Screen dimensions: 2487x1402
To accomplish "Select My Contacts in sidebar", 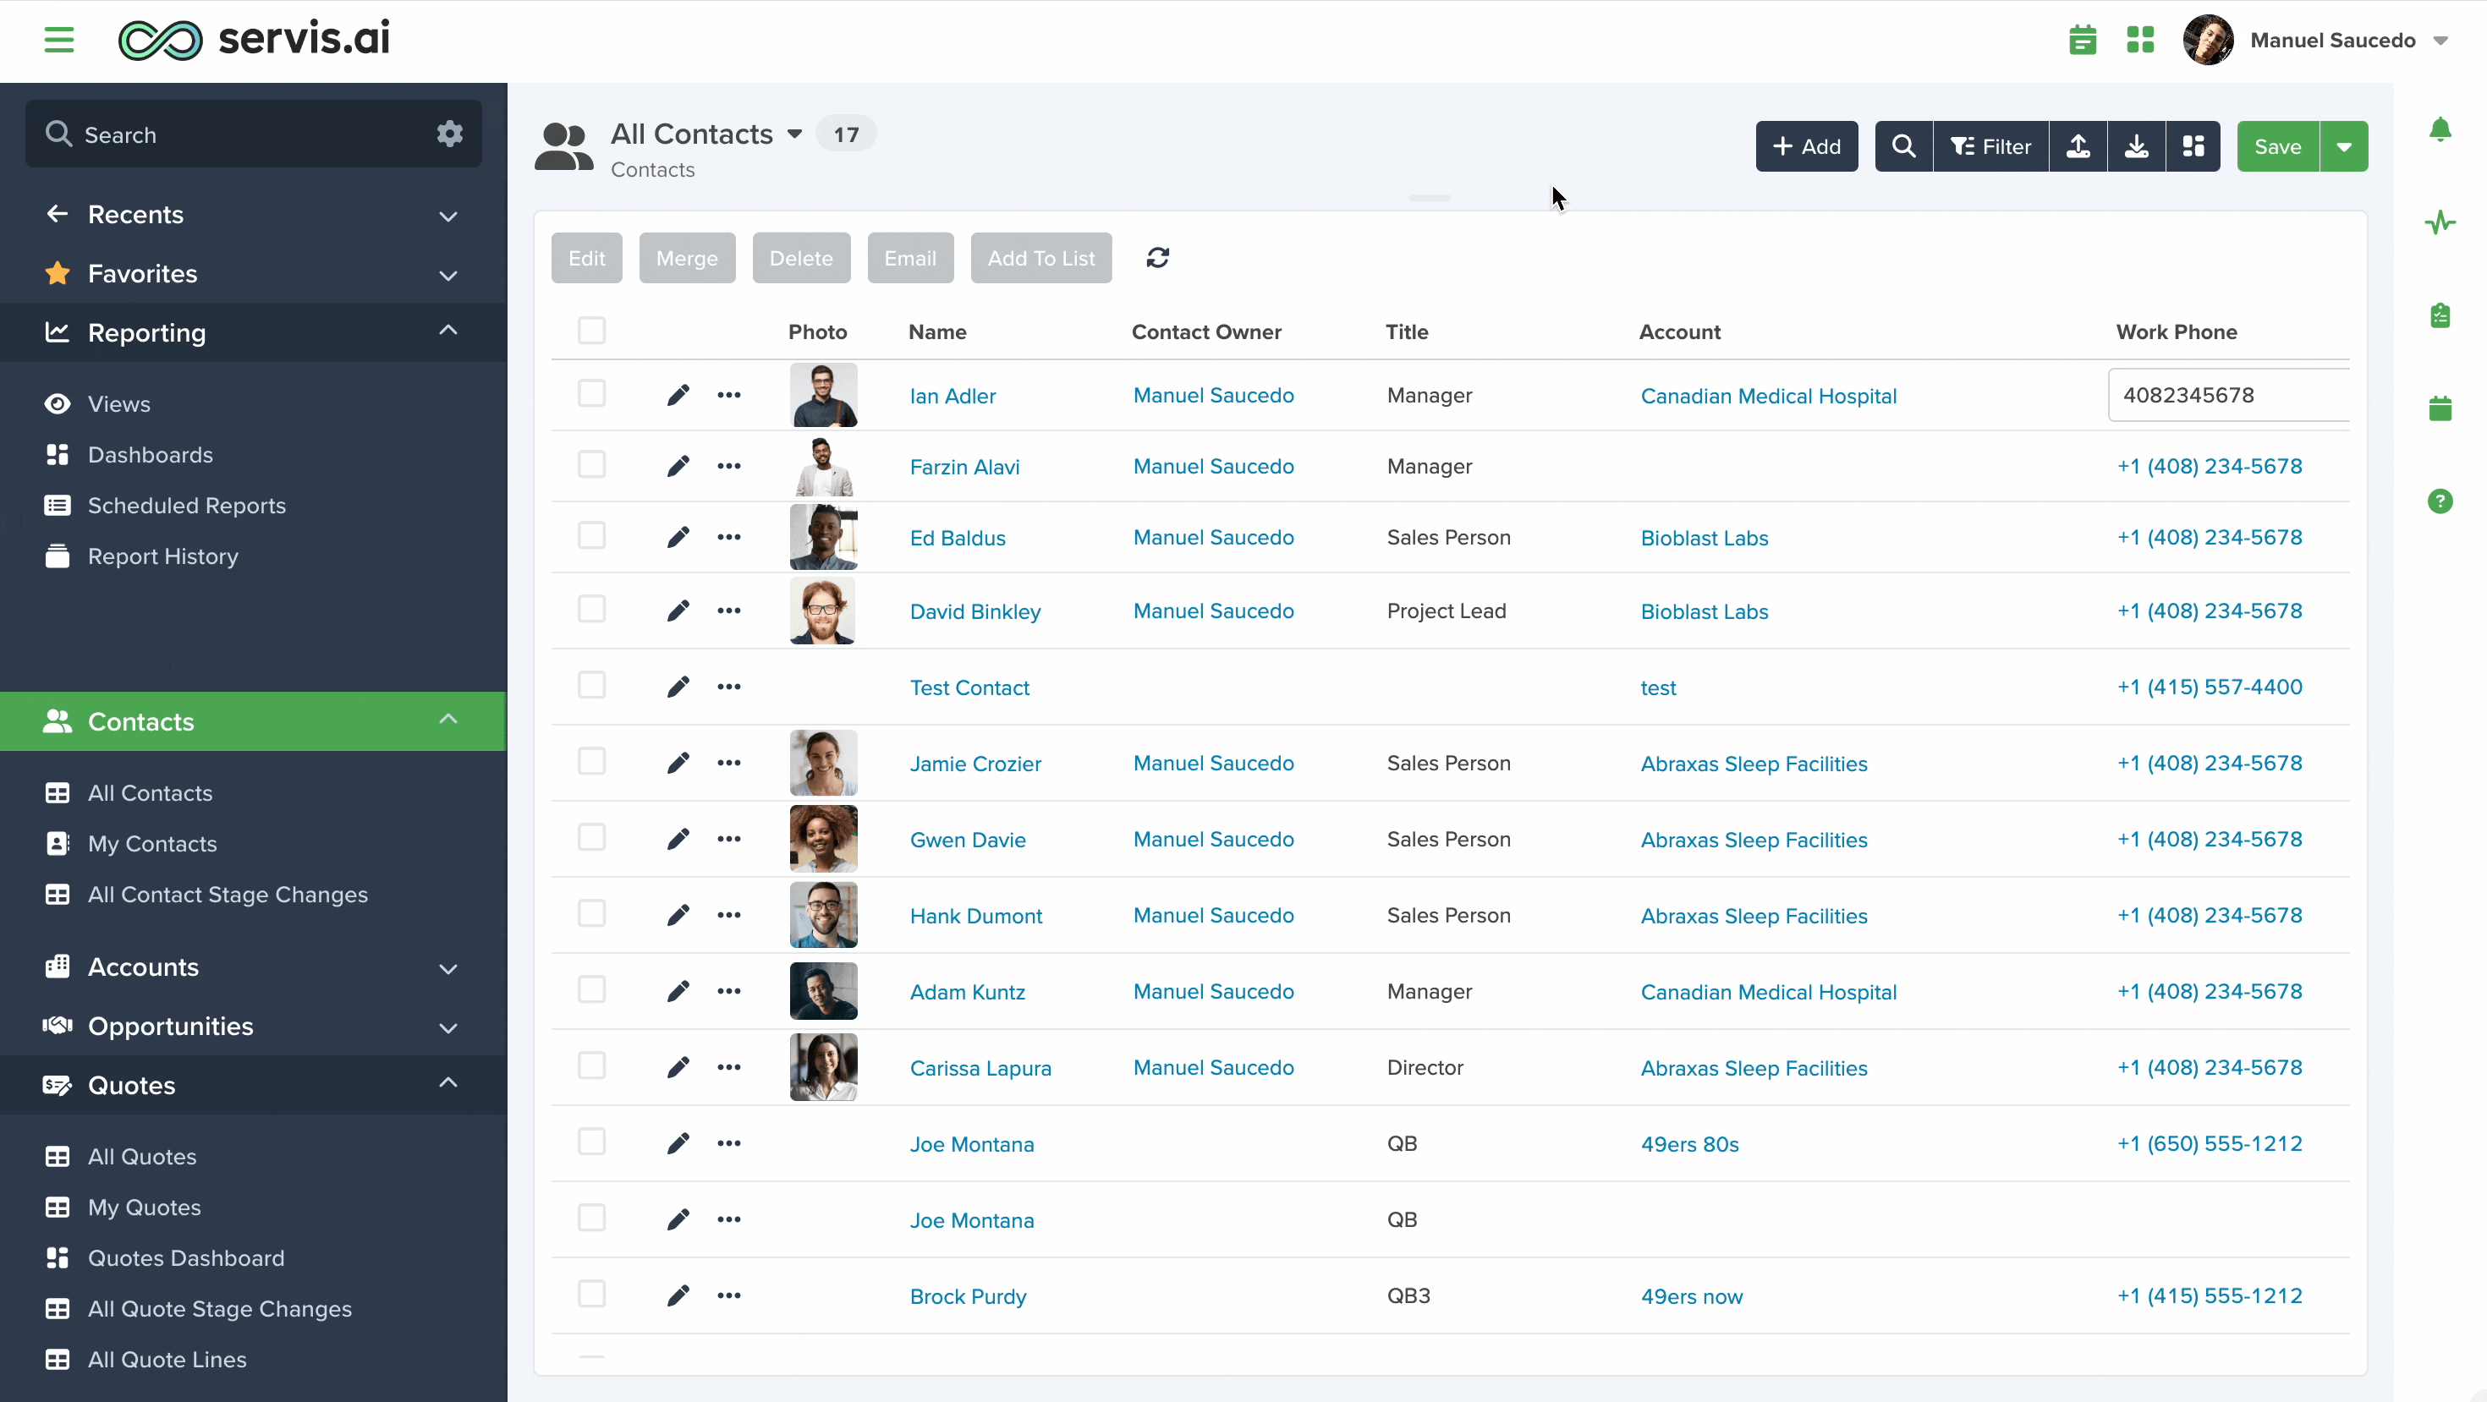I will (x=151, y=844).
